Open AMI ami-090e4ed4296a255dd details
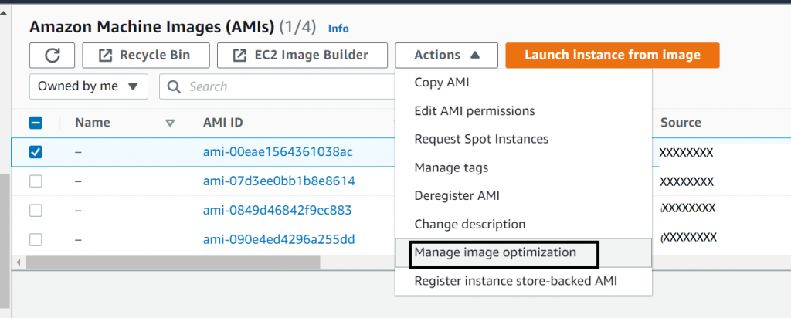This screenshot has width=791, height=318. point(279,239)
